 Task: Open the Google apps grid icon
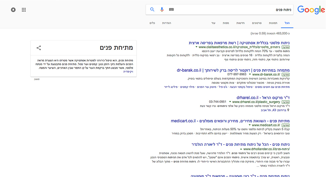coord(24,10)
